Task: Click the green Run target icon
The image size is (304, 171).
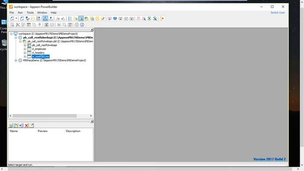Action: [x=149, y=19]
